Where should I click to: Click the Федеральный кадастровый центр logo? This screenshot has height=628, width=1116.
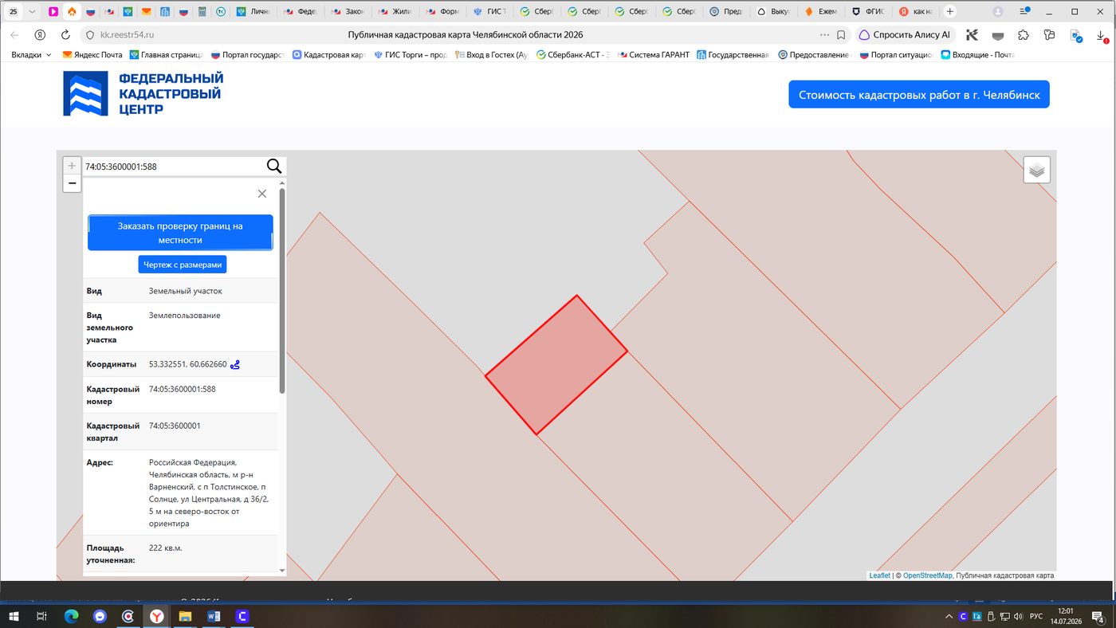[143, 93]
